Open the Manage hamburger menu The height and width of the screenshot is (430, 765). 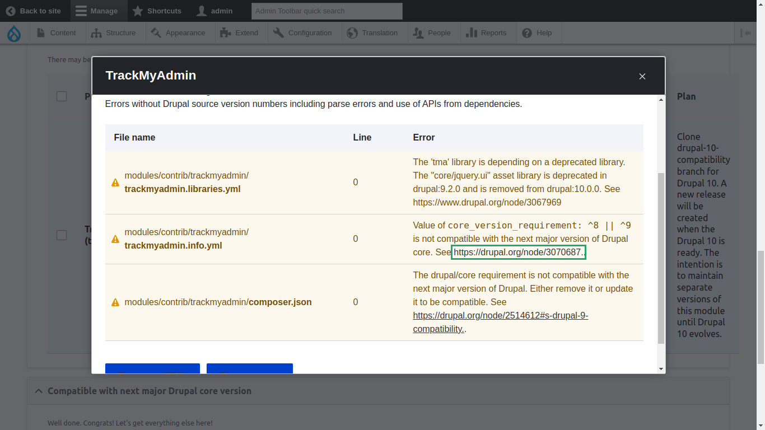(x=96, y=11)
